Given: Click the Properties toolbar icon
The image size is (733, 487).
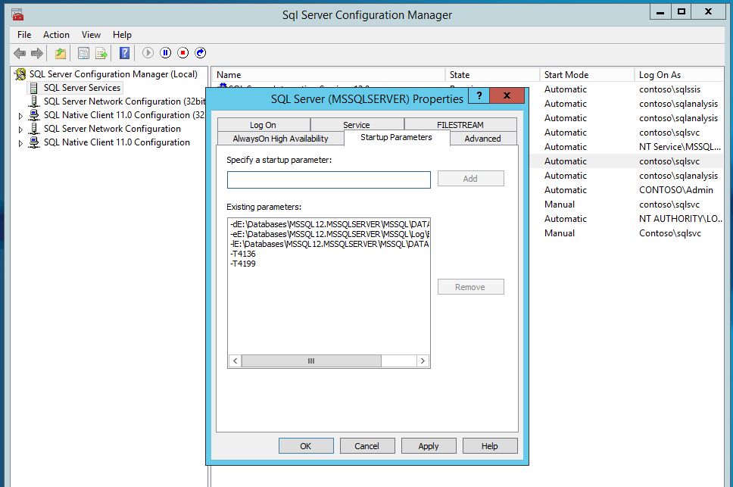Looking at the screenshot, I should (x=83, y=53).
